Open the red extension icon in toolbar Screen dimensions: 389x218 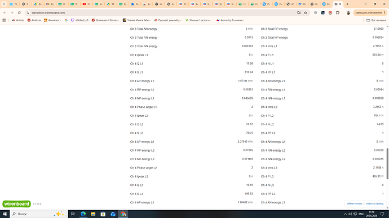[330, 12]
